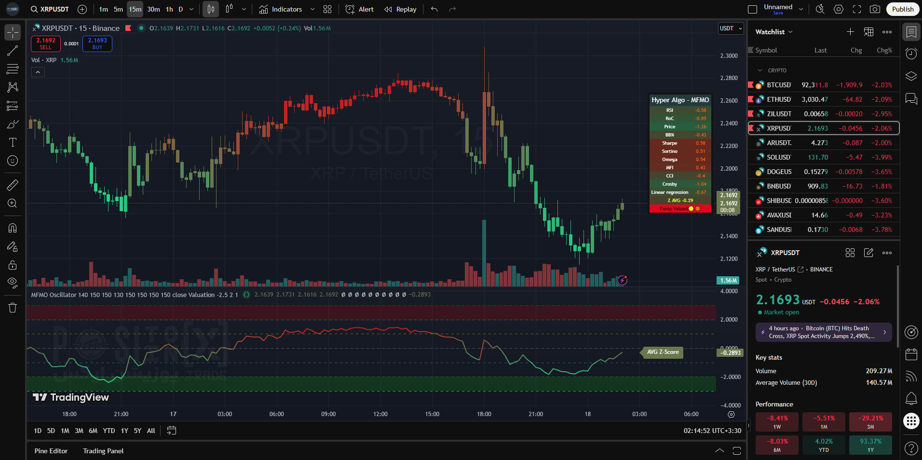The width and height of the screenshot is (922, 460).
Task: Click the Publish button
Action: (902, 9)
